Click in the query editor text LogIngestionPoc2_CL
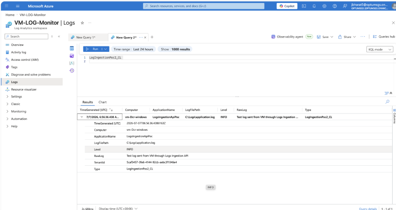396x210 pixels. tap(105, 58)
